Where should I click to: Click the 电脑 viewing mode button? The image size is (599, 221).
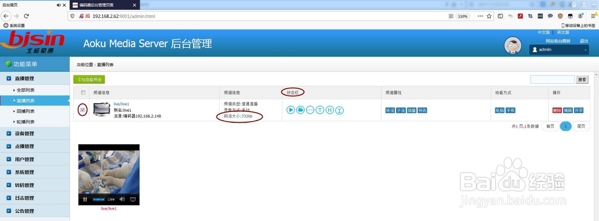(499, 110)
